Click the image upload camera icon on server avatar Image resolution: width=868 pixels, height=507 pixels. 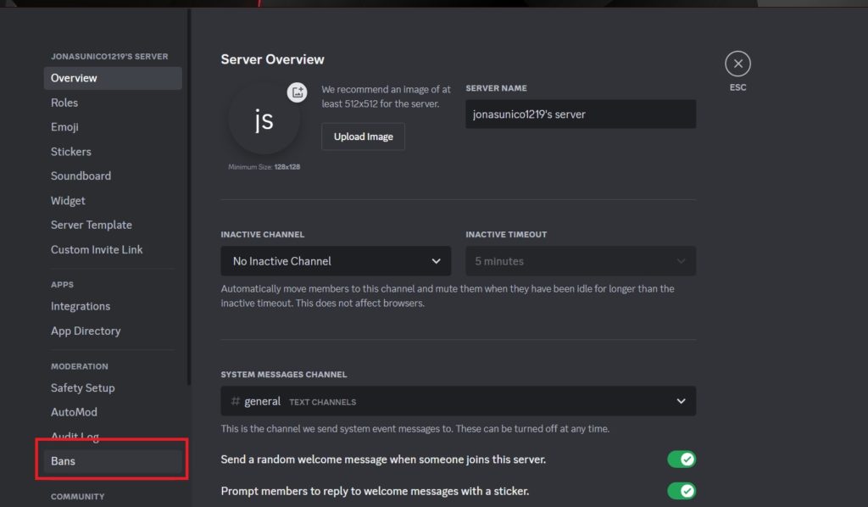(x=297, y=92)
